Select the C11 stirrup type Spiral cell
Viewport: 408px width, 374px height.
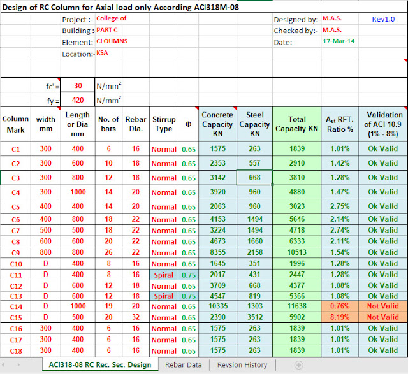click(164, 275)
